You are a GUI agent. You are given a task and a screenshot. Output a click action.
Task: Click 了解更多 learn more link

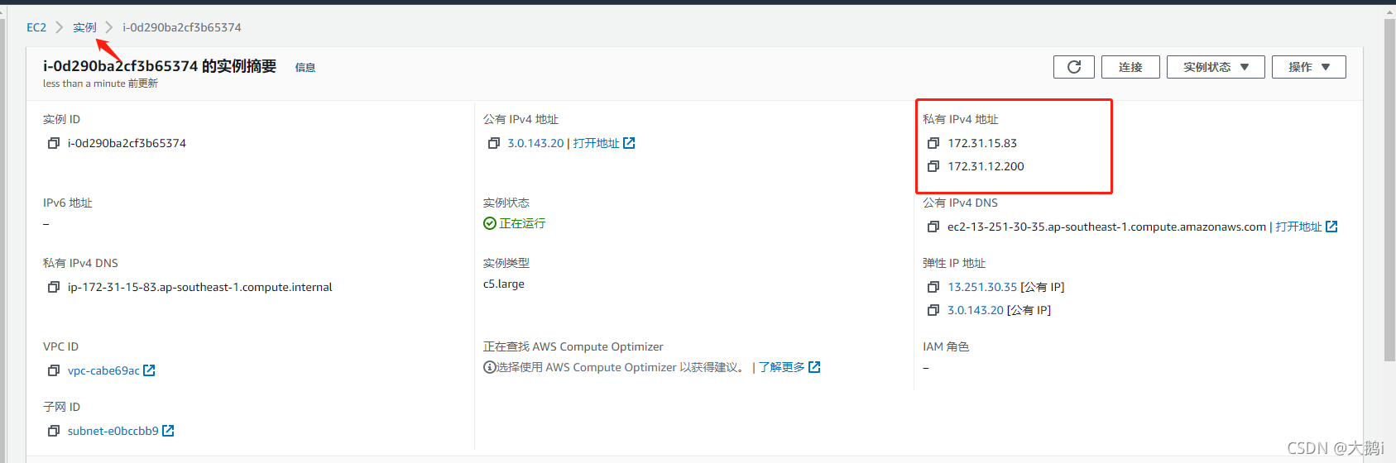(782, 367)
